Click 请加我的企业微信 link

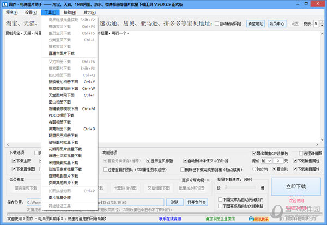(x=220, y=218)
